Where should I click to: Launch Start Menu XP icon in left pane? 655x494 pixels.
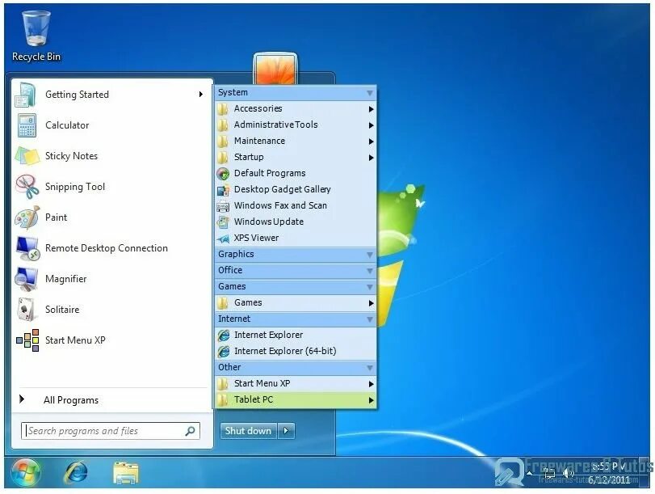27,340
